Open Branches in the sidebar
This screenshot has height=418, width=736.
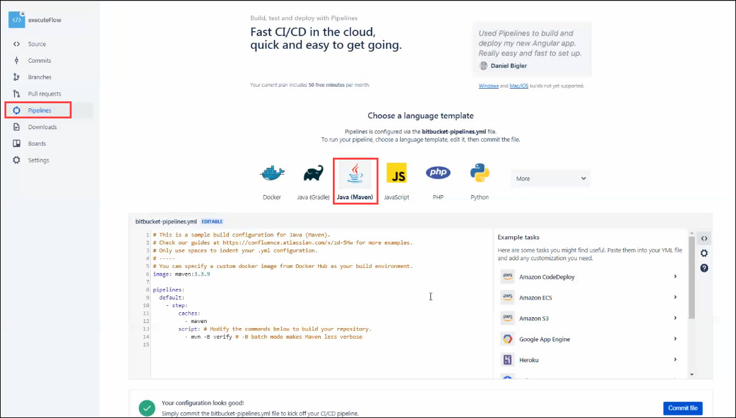(x=40, y=77)
